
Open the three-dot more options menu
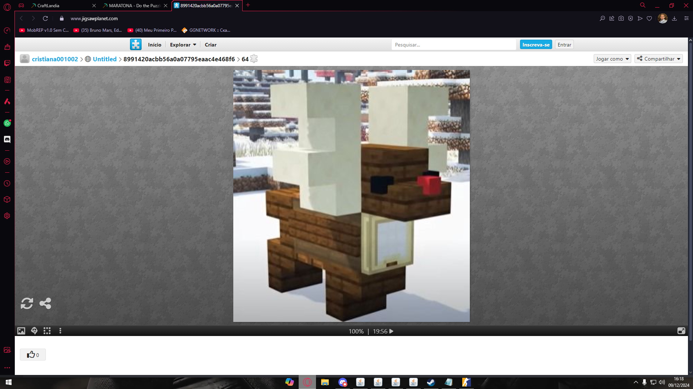[60, 331]
